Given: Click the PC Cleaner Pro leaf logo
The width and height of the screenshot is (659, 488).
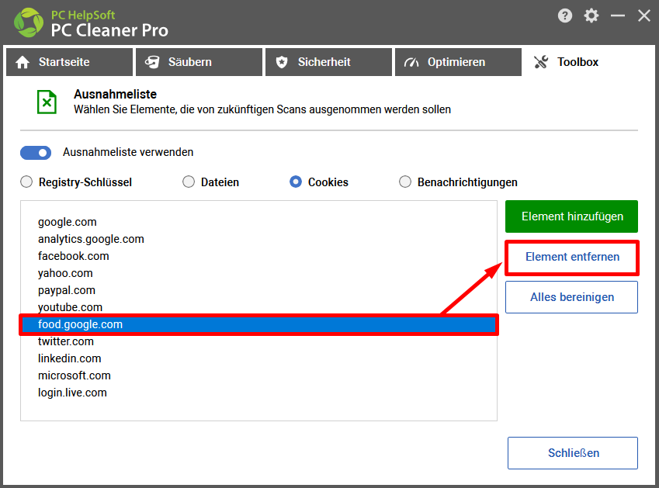Looking at the screenshot, I should [28, 22].
